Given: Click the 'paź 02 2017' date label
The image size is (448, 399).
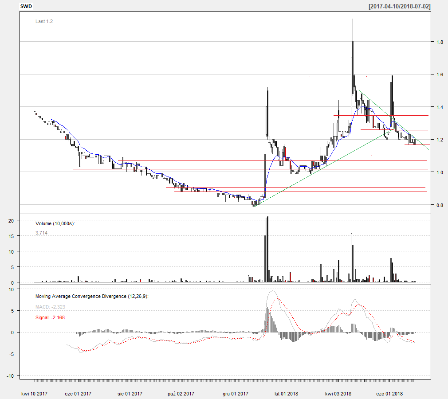Looking at the screenshot, I should pos(181,394).
